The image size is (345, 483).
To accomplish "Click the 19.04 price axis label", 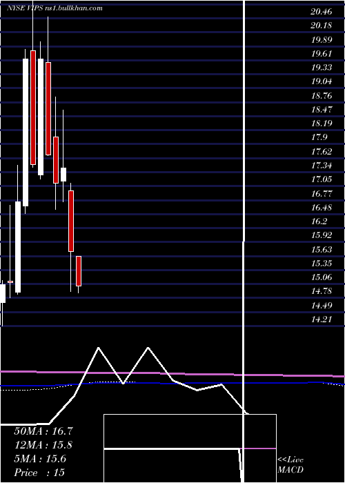I will tap(322, 82).
